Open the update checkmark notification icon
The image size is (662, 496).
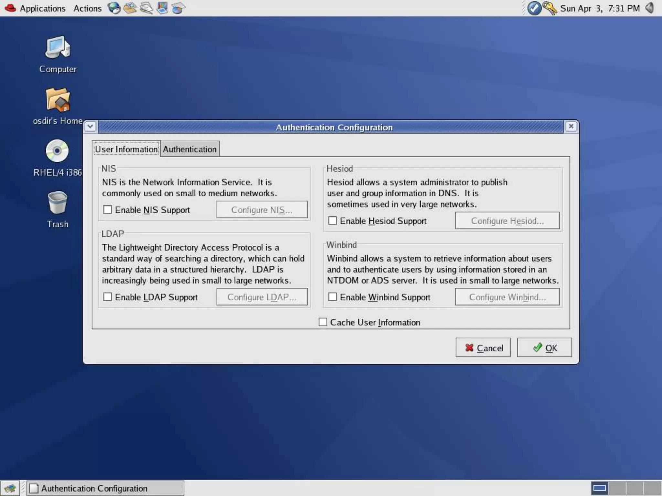coord(534,8)
